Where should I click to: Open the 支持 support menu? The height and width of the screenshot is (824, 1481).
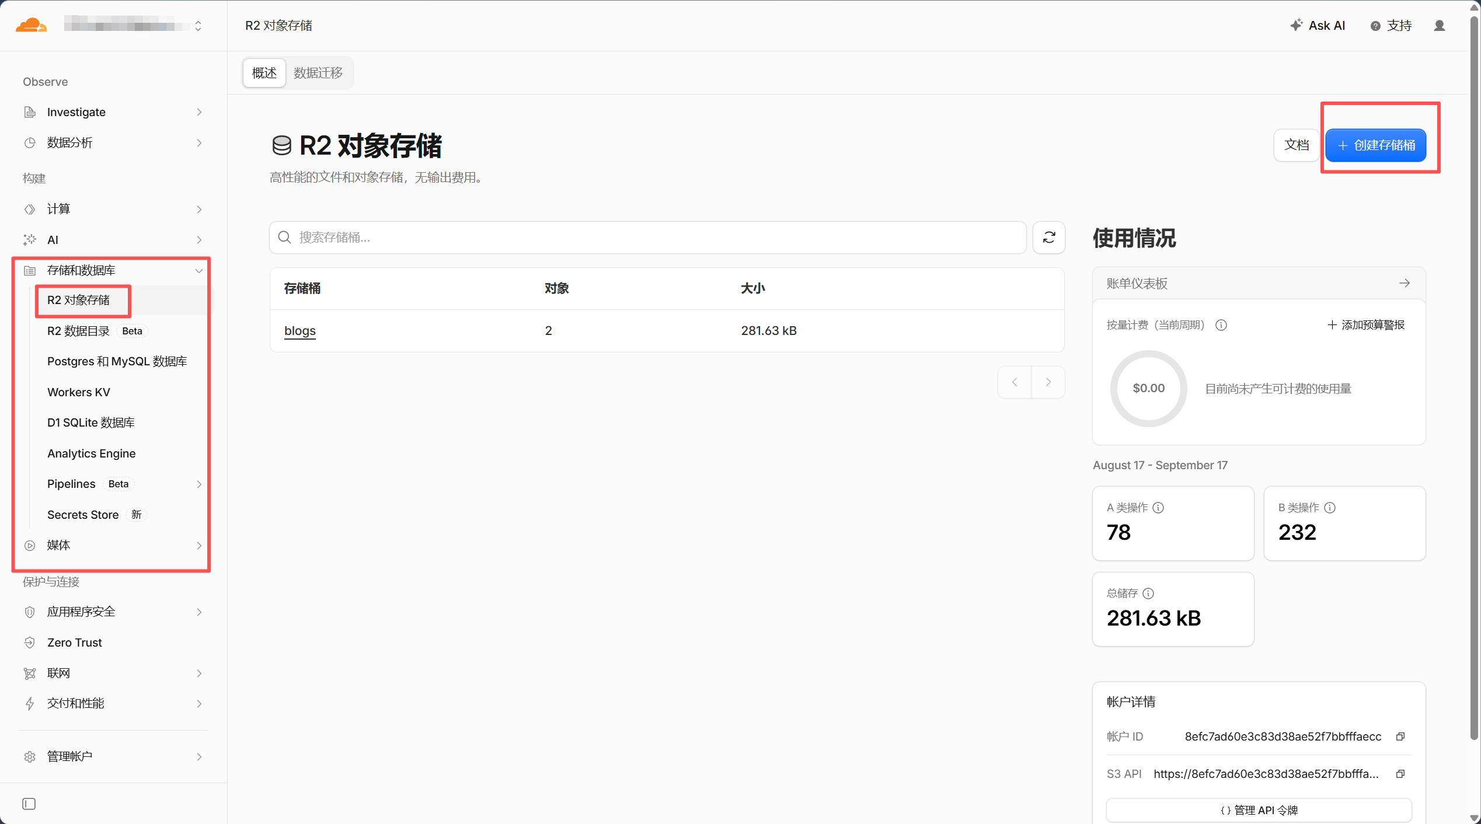(x=1391, y=25)
